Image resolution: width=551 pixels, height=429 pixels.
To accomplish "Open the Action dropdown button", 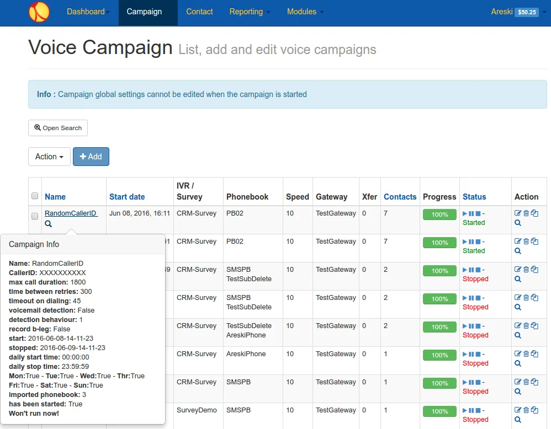I will [x=49, y=157].
